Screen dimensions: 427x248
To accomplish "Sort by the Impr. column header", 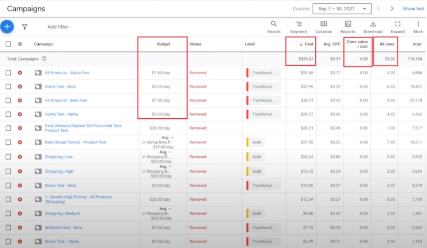I will pos(413,44).
